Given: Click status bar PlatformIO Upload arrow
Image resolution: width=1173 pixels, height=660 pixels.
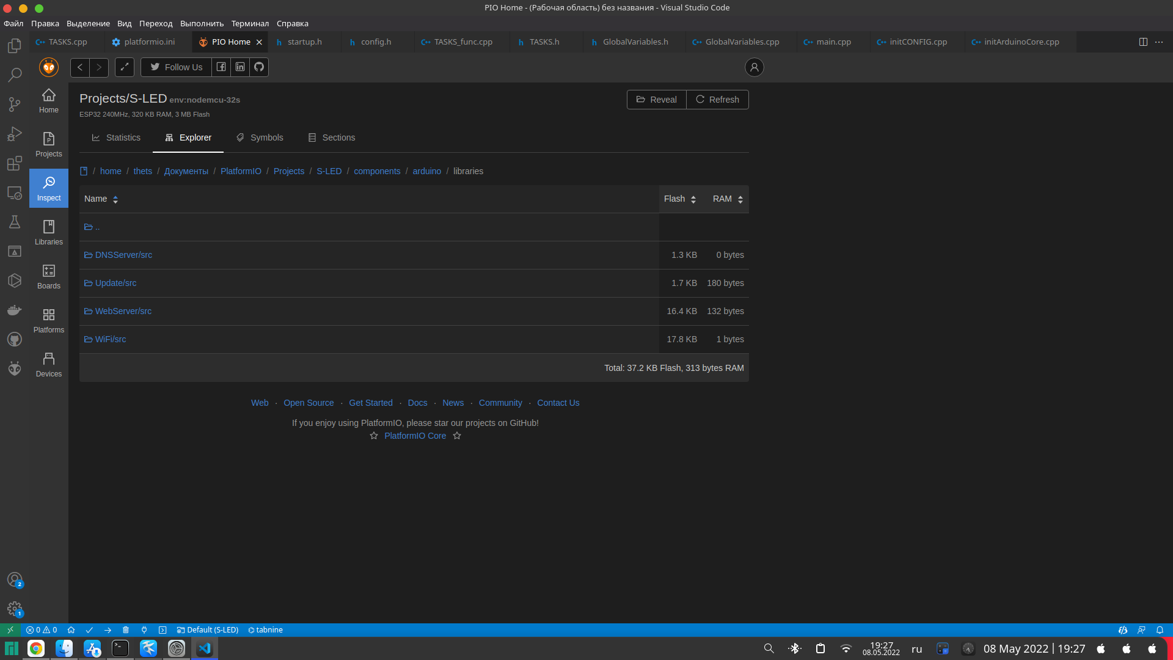Looking at the screenshot, I should [108, 630].
